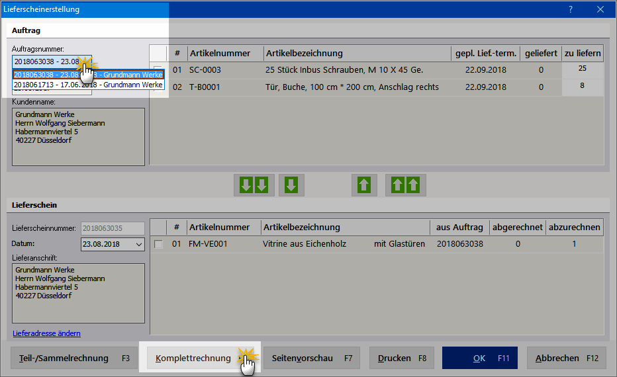This screenshot has width=617, height=377.
Task: Select article SC-0003 in order table
Action: 205,70
